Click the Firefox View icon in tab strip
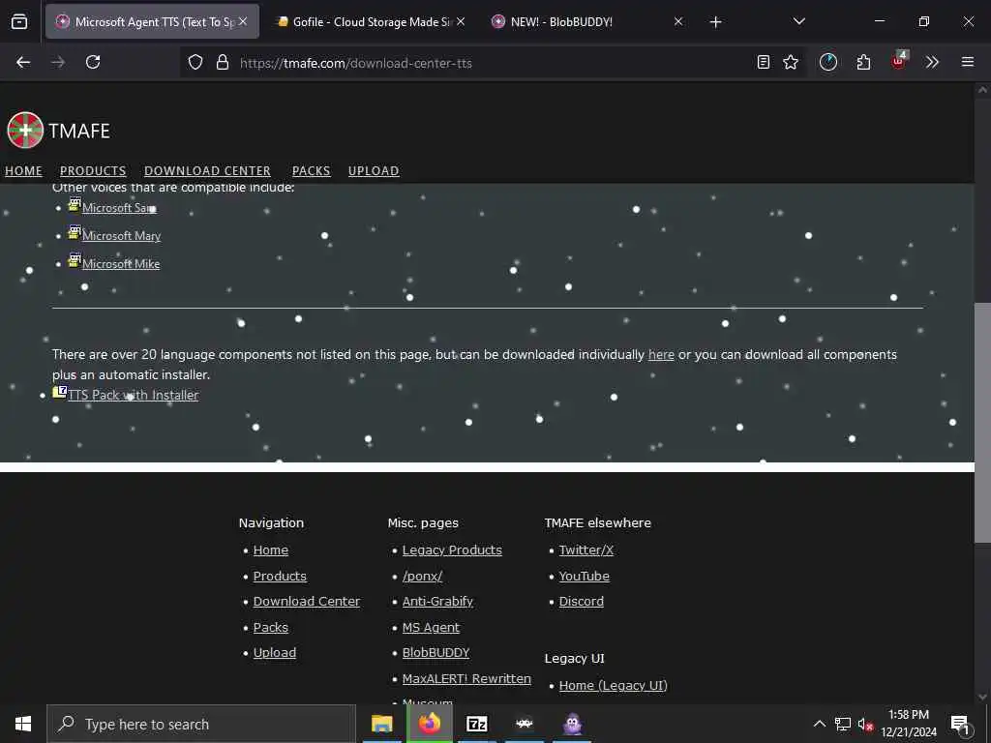Screen dimensions: 991x743 (19, 22)
